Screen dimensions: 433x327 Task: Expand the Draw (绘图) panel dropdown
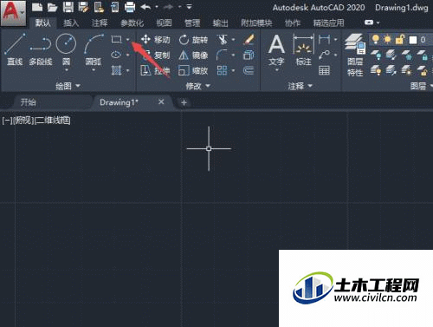[x=68, y=86]
